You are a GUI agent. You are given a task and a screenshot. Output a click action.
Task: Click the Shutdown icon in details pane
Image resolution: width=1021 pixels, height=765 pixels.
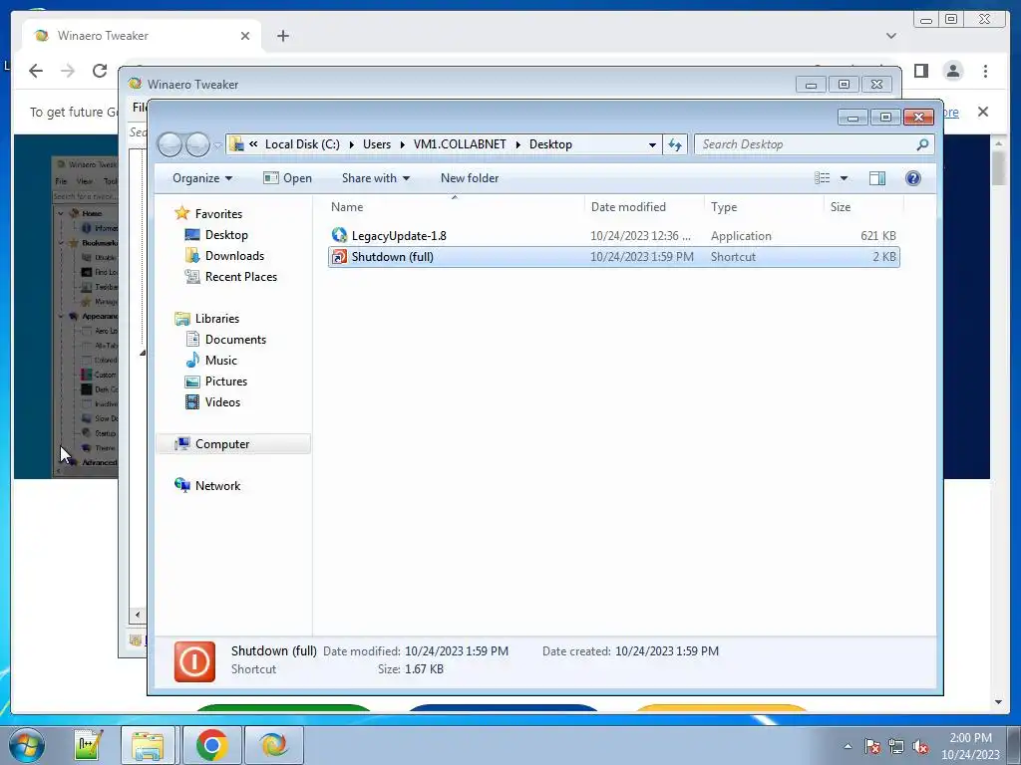194,661
